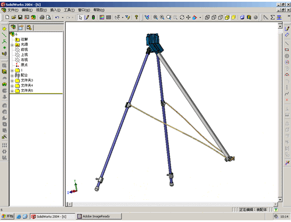Switch to Wireframe display mode
Viewport: 291px width, 222px height.
(207, 17)
